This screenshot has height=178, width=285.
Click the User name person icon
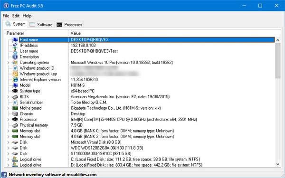(x=15, y=51)
